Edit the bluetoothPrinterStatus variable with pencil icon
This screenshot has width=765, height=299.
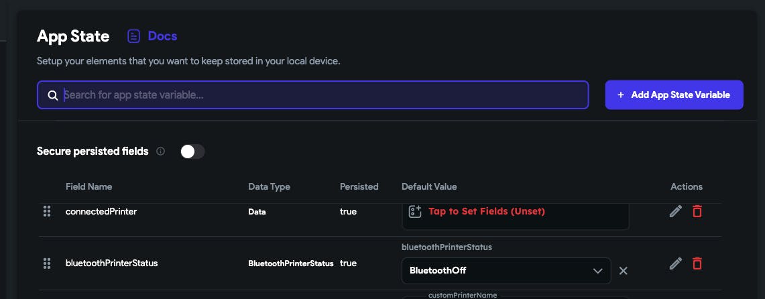[x=676, y=263]
